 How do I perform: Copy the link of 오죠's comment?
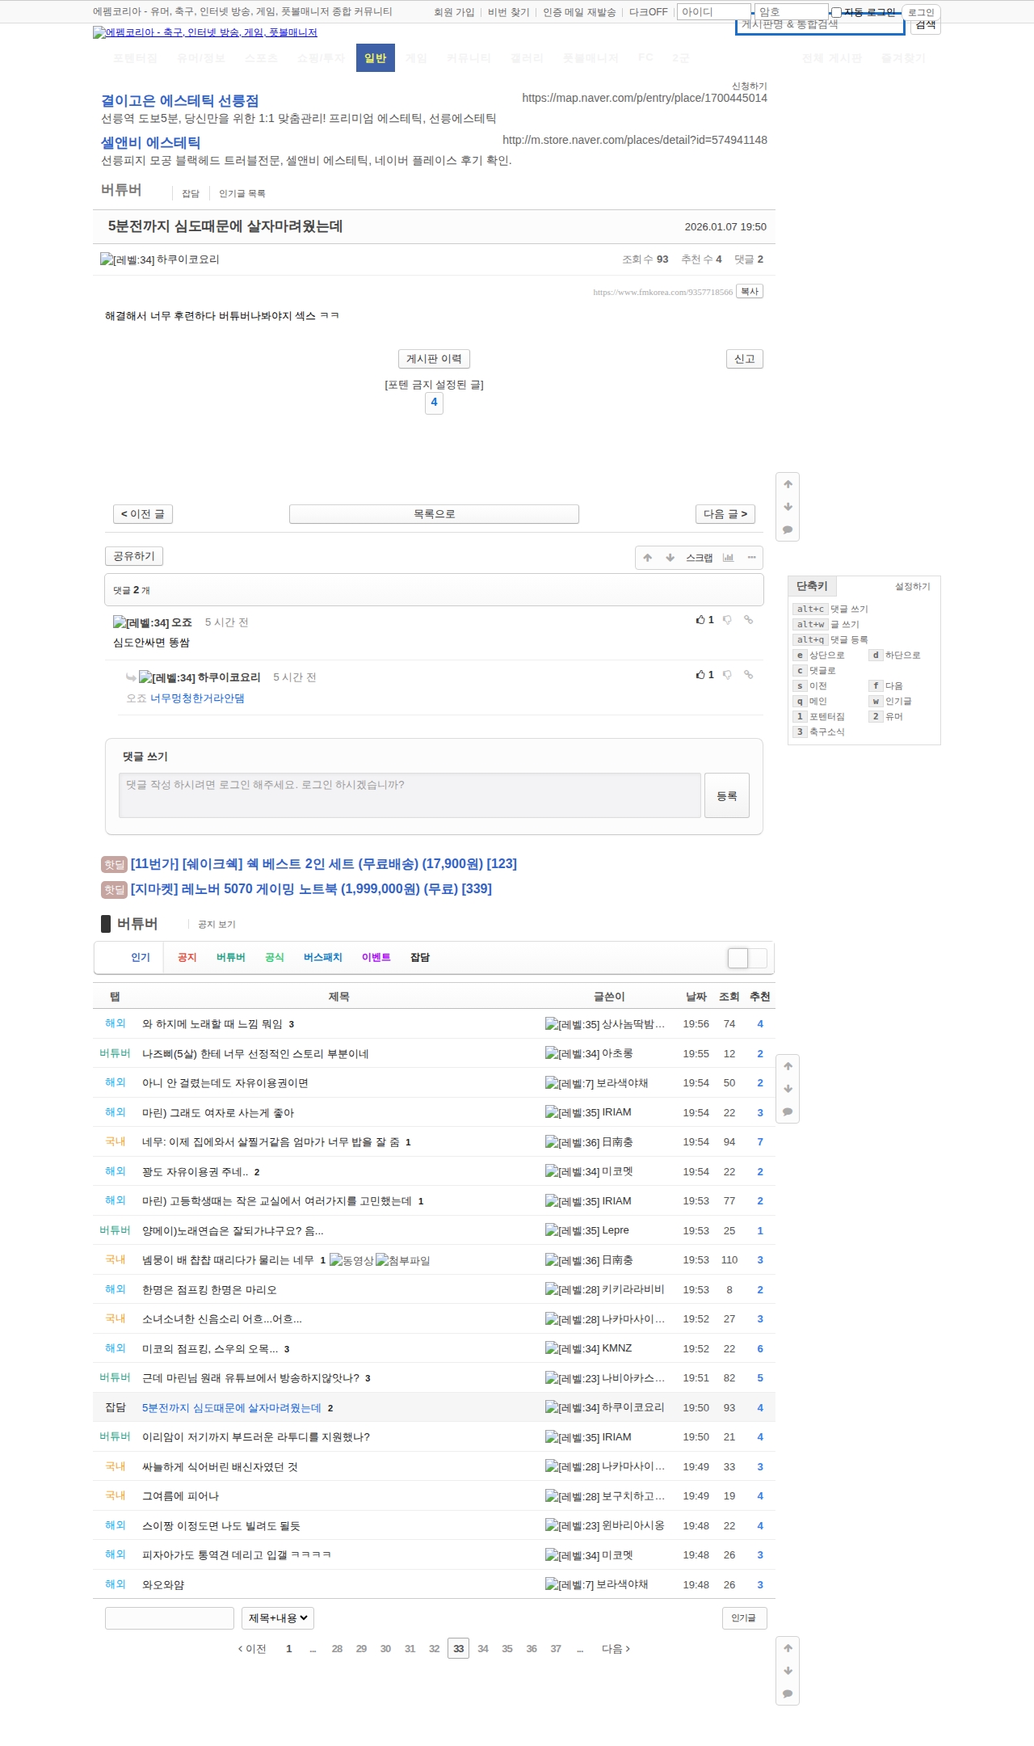(x=749, y=620)
